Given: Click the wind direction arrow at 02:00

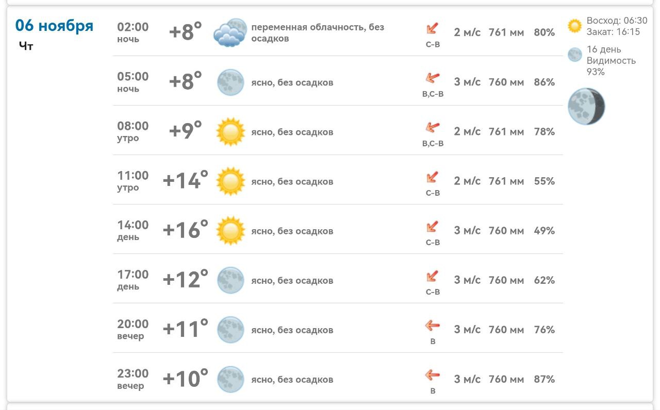Looking at the screenshot, I should pos(433,28).
